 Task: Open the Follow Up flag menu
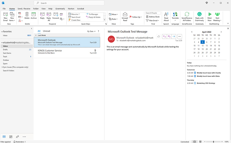pyautogui.click(x=136, y=17)
